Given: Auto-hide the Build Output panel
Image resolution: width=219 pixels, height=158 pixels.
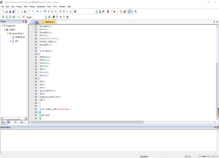Looking at the screenshot, I should [x=215, y=127].
